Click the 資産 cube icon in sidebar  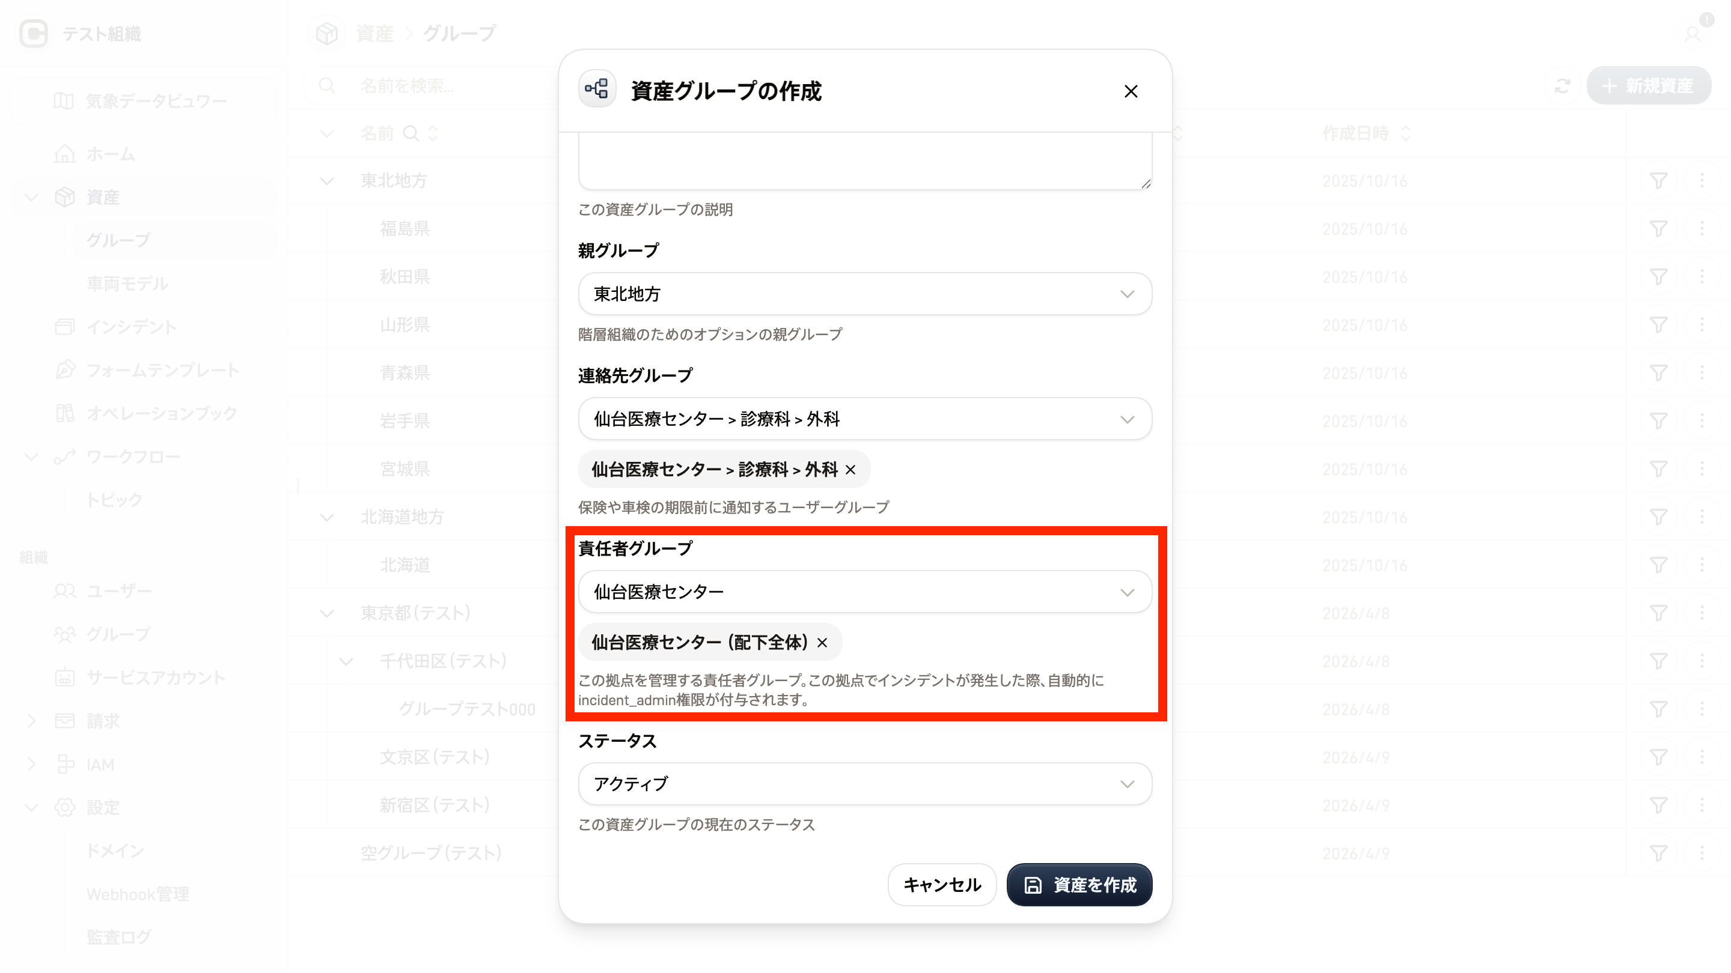(64, 198)
